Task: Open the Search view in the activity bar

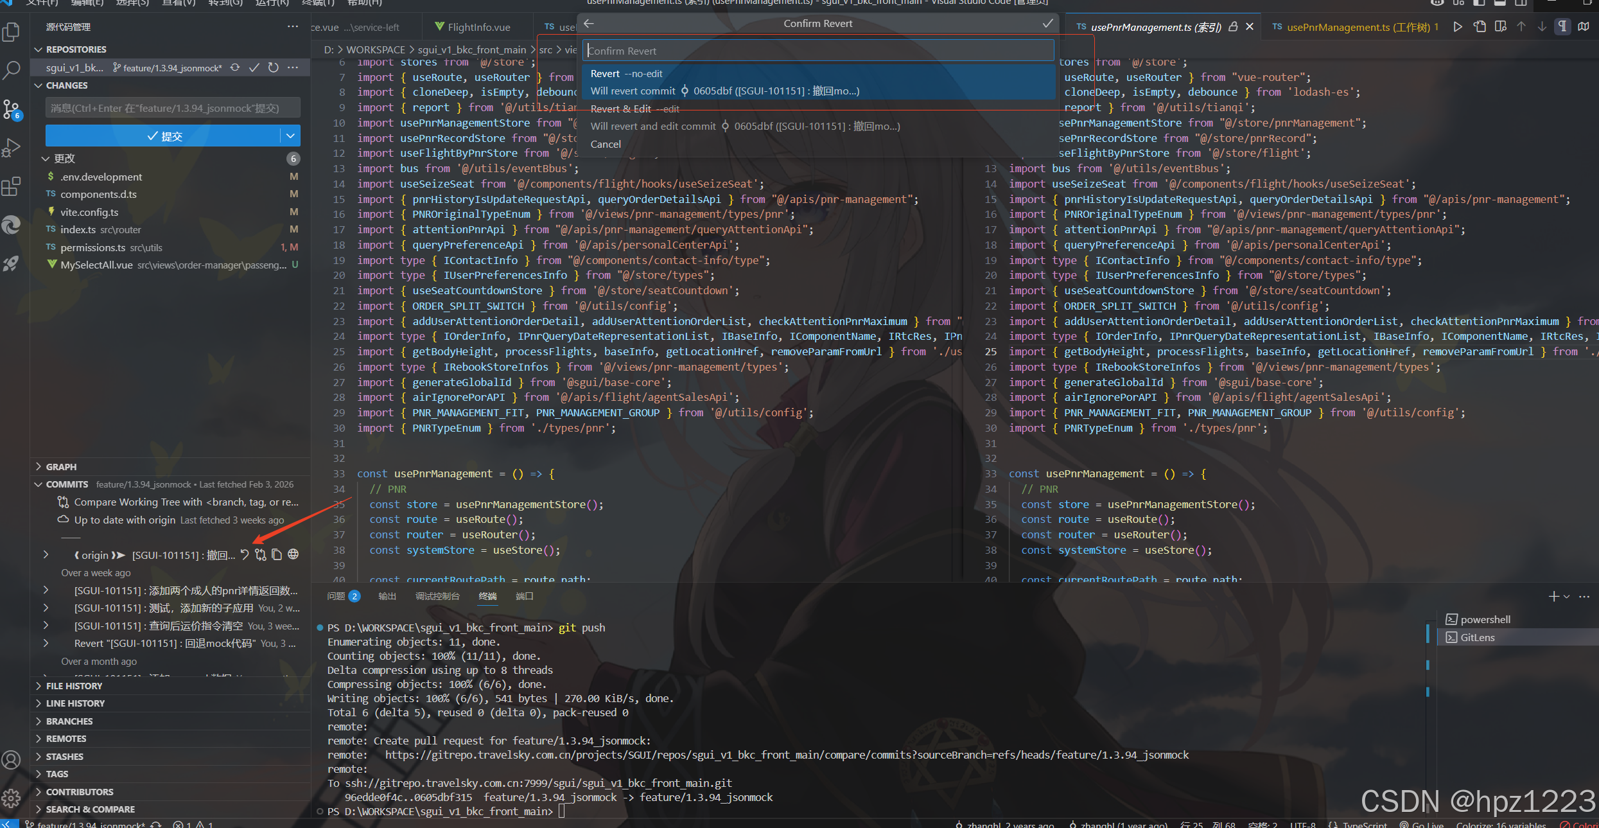Action: [x=12, y=70]
